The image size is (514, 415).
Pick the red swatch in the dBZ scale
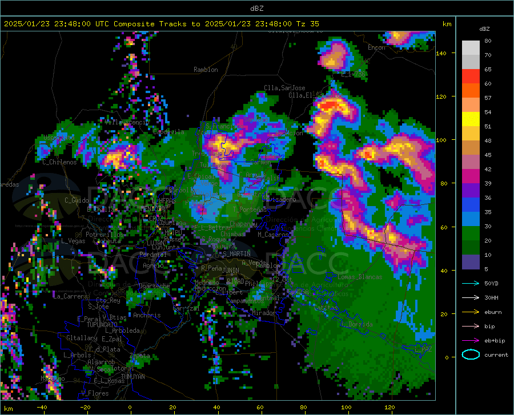click(471, 76)
